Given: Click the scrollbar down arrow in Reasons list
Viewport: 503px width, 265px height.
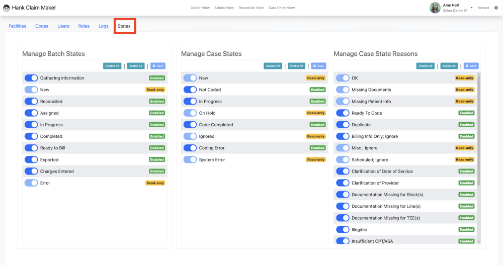Looking at the screenshot, I should point(479,242).
